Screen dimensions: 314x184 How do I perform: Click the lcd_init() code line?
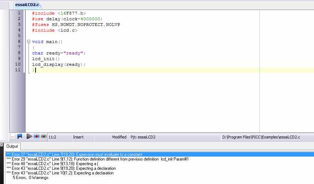(46, 59)
